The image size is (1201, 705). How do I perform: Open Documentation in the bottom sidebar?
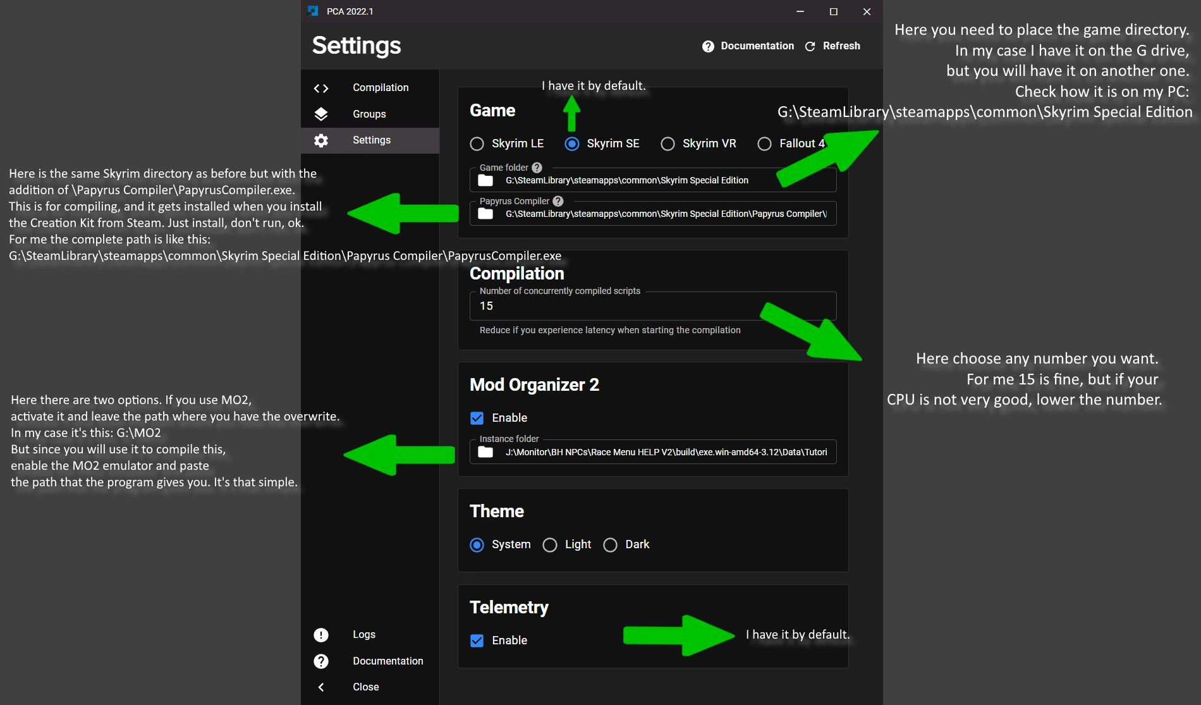(387, 661)
